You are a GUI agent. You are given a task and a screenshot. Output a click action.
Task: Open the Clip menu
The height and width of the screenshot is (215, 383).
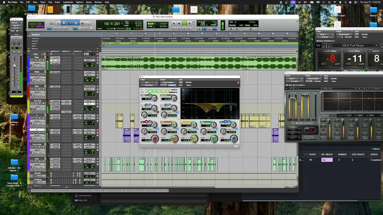pos(50,2)
